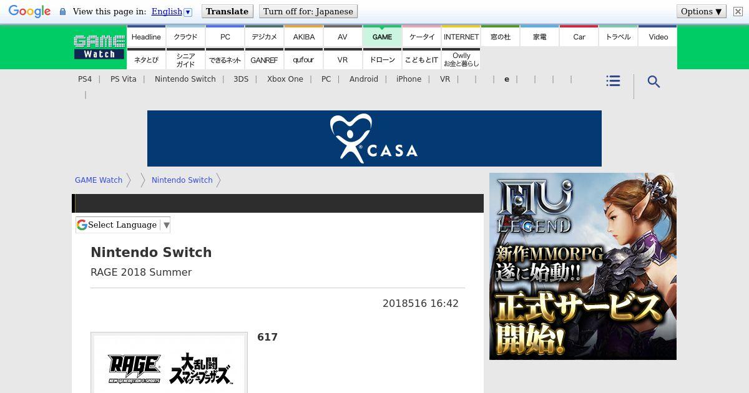This screenshot has height=393, width=749.
Task: Switch to the AV tab
Action: tap(343, 37)
